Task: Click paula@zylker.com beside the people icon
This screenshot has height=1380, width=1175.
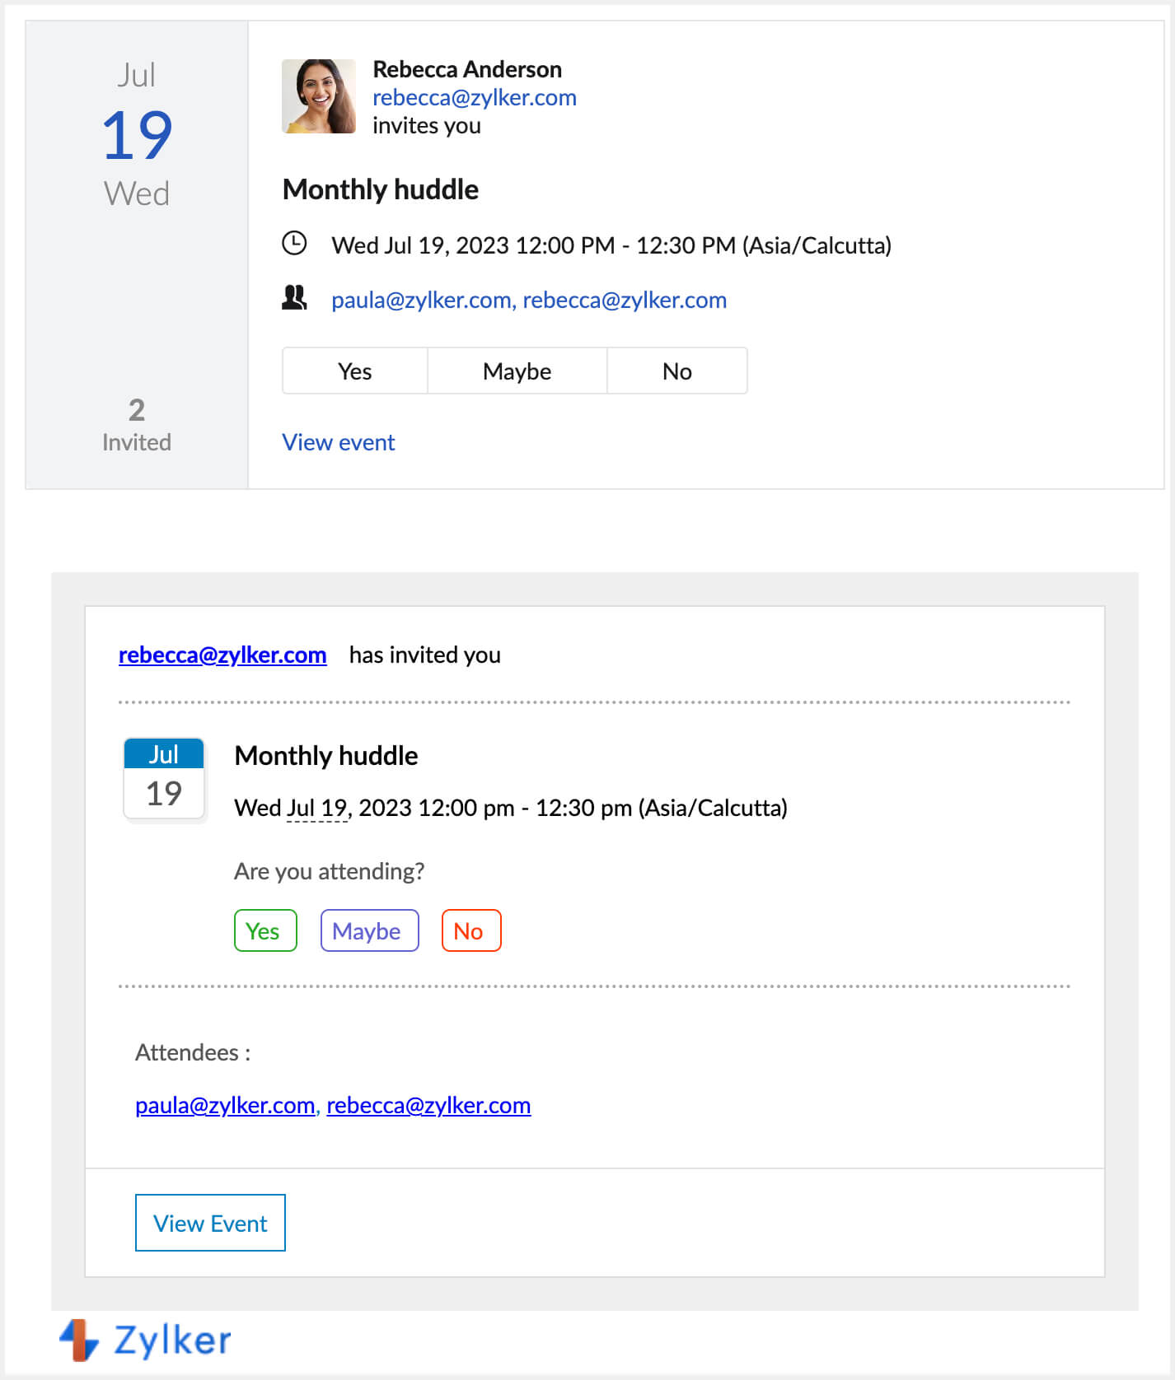Action: point(421,300)
